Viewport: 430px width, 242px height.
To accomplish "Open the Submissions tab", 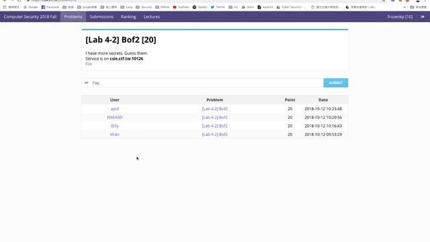I will point(101,17).
